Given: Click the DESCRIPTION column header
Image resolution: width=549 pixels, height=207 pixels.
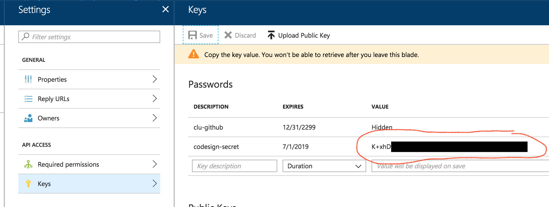Looking at the screenshot, I should point(211,107).
